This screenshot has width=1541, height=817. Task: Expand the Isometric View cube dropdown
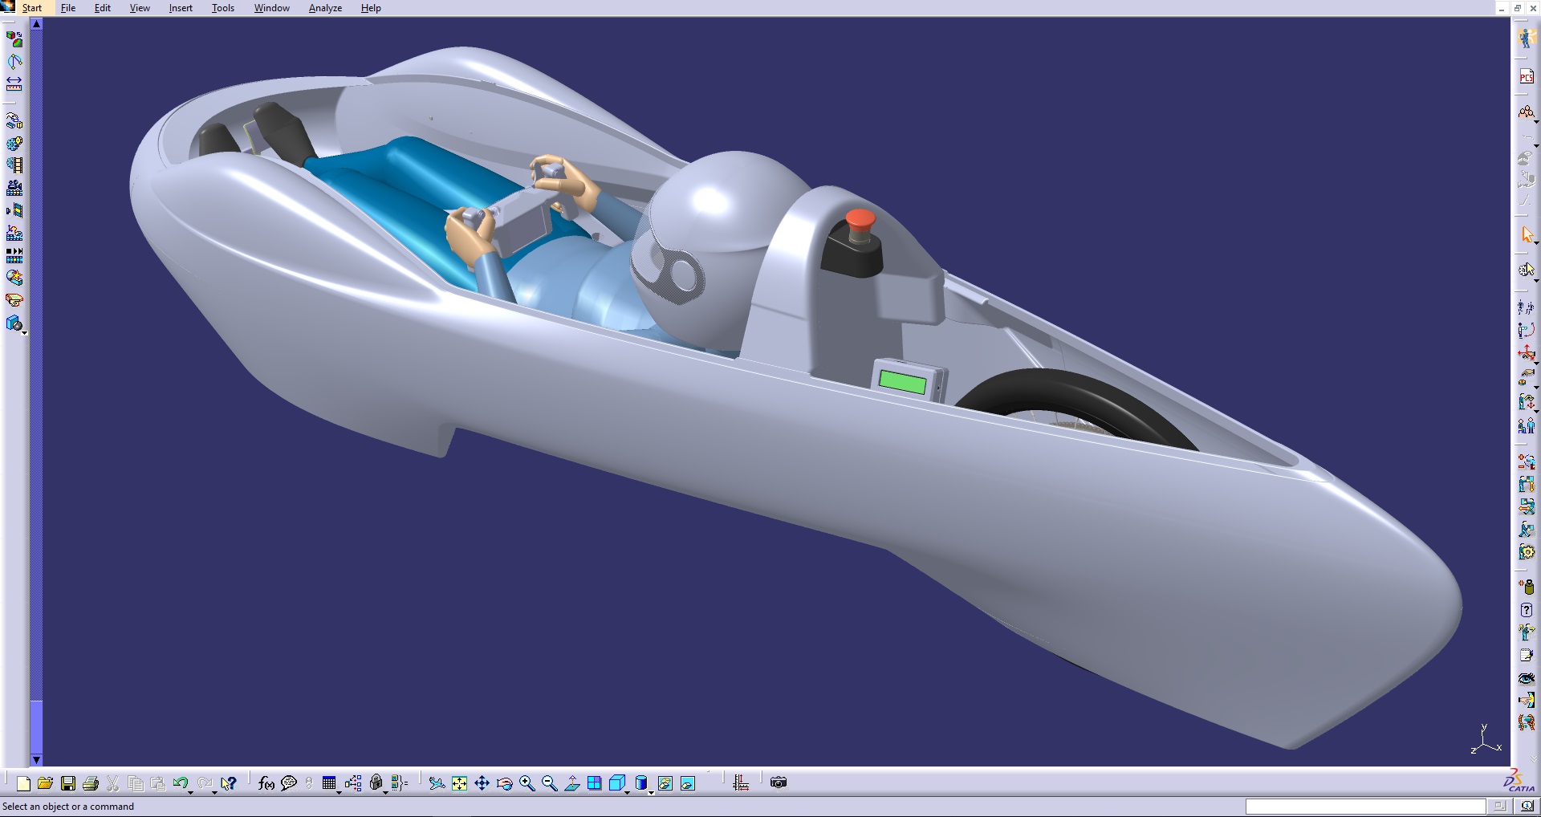coord(628,791)
